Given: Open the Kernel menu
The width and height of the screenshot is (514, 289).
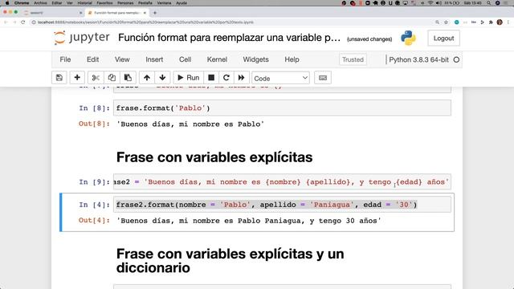Looking at the screenshot, I should [x=217, y=59].
